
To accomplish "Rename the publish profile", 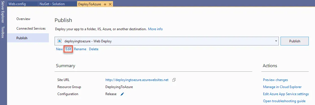I will pyautogui.click(x=80, y=49).
